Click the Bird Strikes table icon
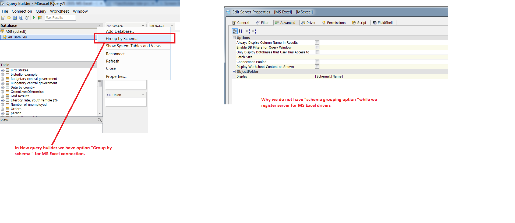Image resolution: width=515 pixels, height=223 pixels. (x=8, y=70)
